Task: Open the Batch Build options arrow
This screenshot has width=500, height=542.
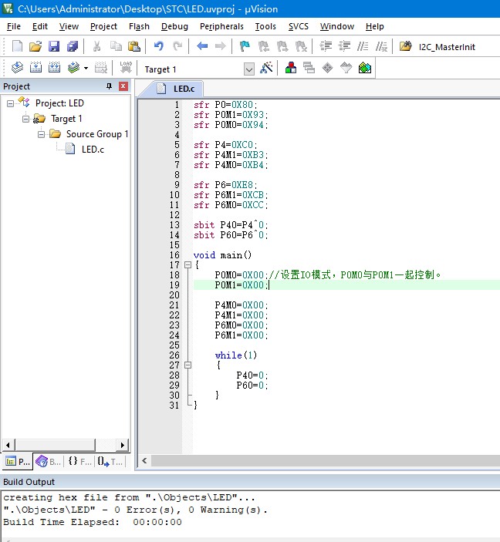Action: click(x=86, y=68)
